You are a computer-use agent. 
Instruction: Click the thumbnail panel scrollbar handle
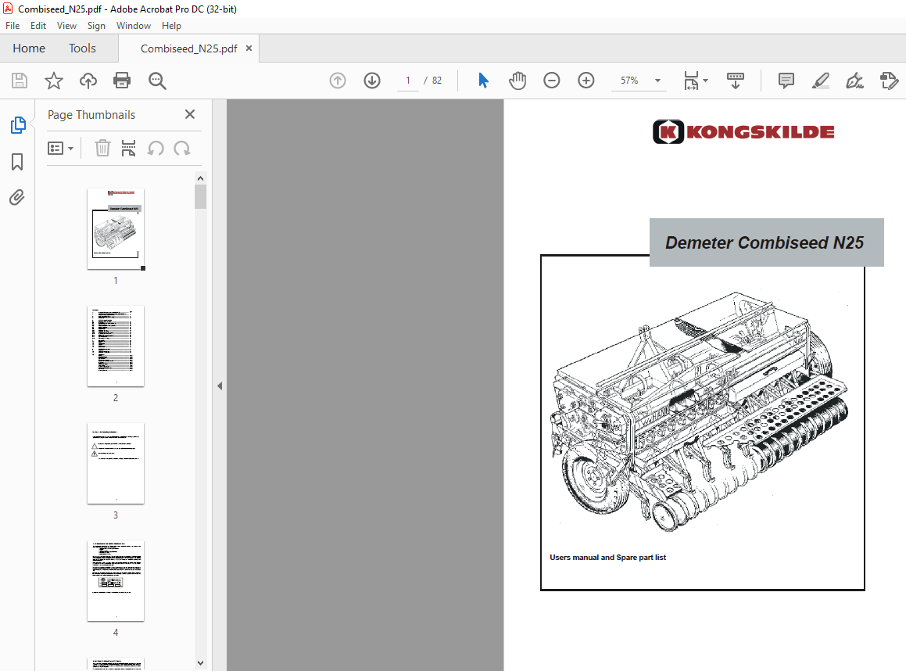[200, 196]
